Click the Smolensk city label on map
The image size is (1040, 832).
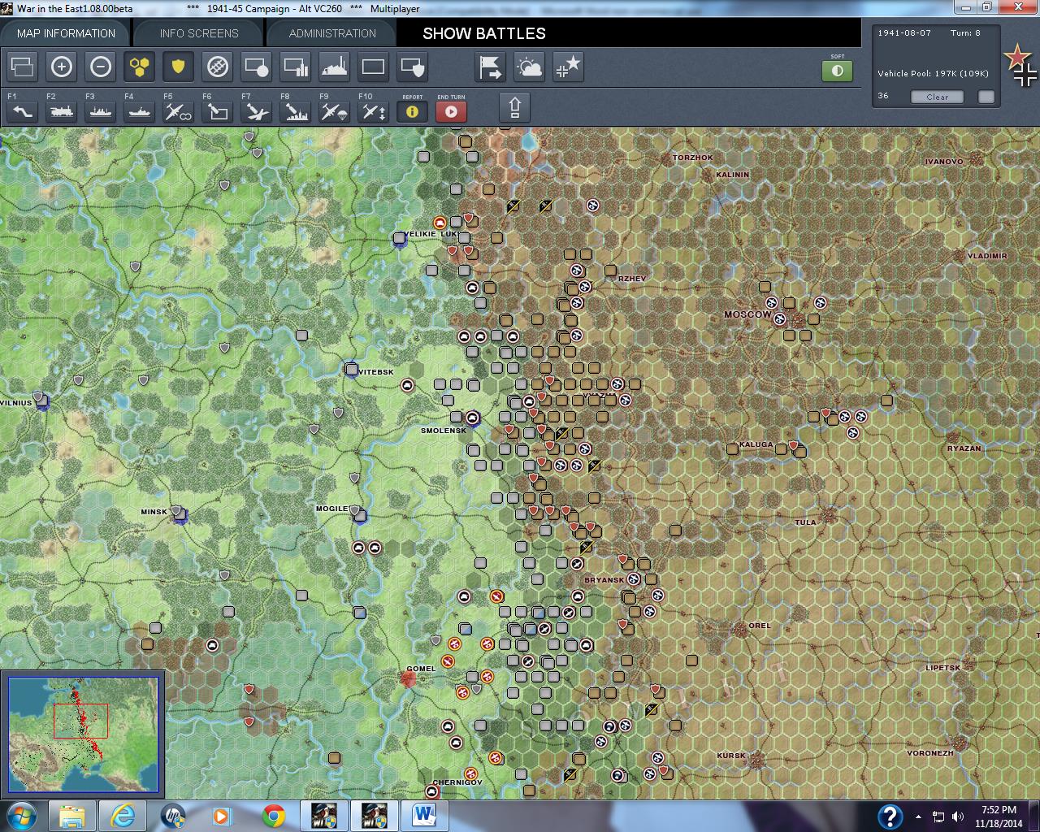click(x=444, y=431)
